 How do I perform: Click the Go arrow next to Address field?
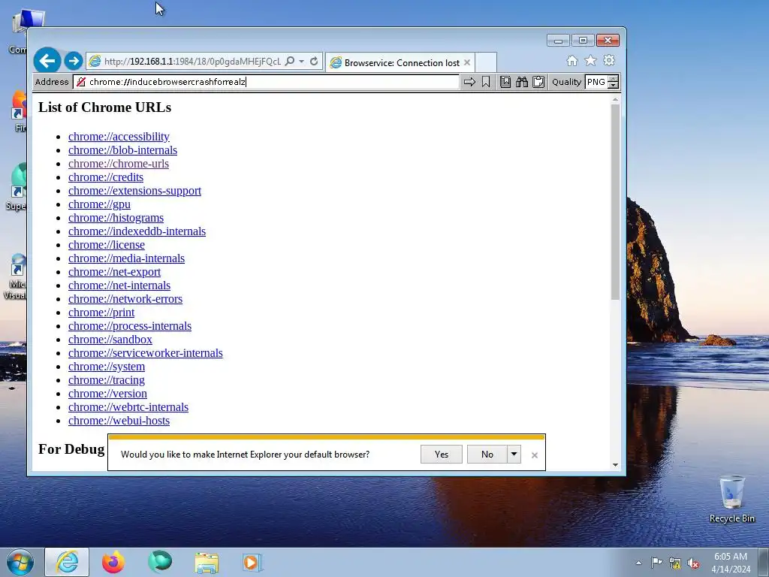point(469,82)
